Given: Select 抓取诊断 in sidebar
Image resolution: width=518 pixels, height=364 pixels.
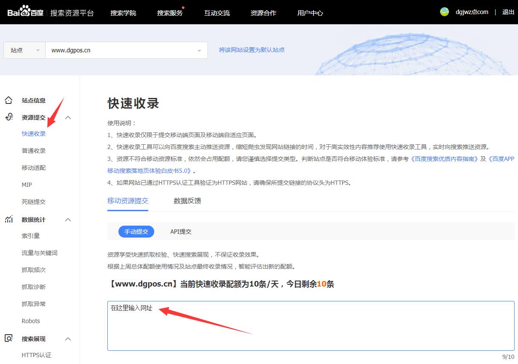Looking at the screenshot, I should [x=34, y=287].
